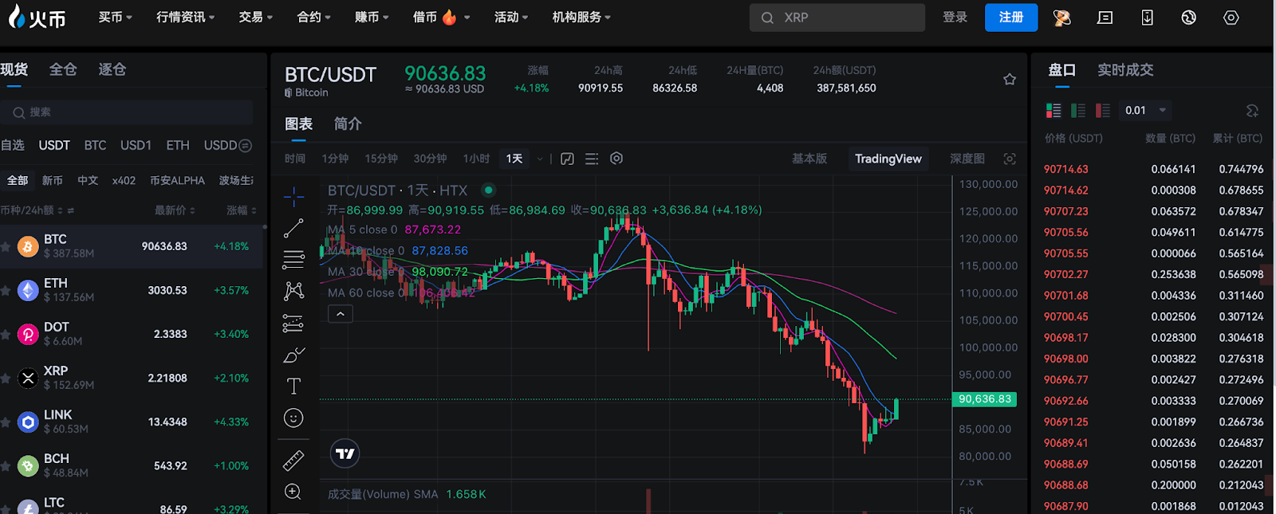Open the messages icon in the header

click(x=1105, y=18)
